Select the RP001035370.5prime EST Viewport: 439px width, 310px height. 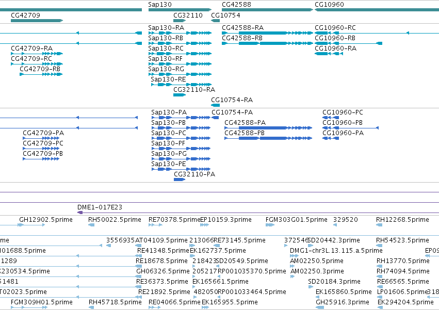[x=219, y=276]
